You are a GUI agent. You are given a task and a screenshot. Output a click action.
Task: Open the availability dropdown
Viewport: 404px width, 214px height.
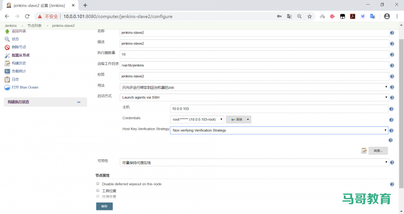pos(254,162)
